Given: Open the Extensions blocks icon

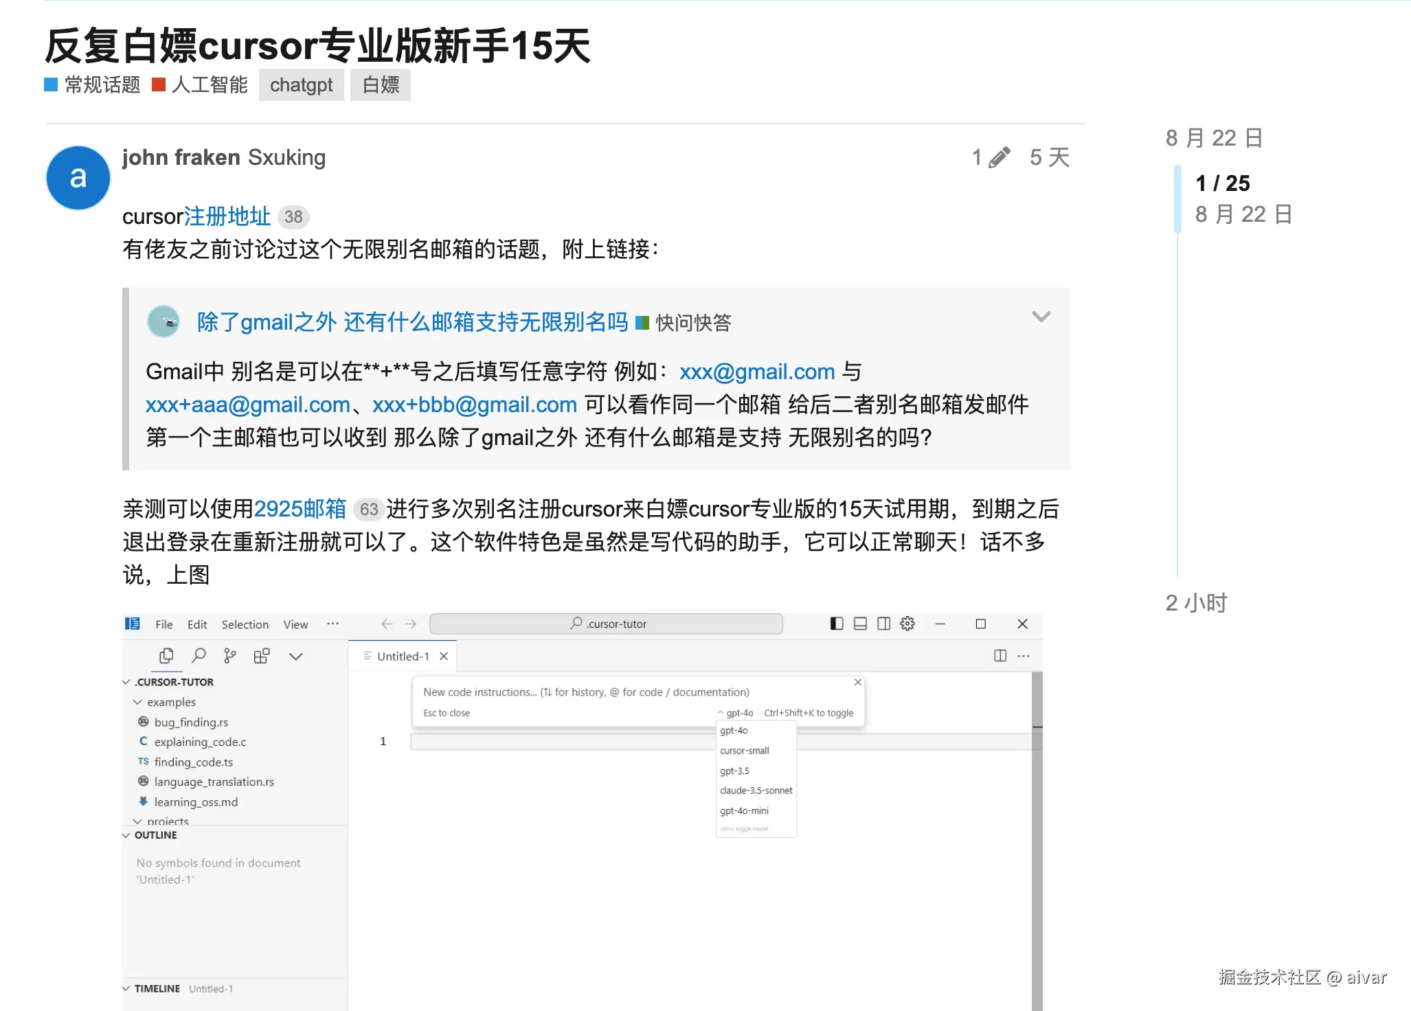Looking at the screenshot, I should [262, 656].
